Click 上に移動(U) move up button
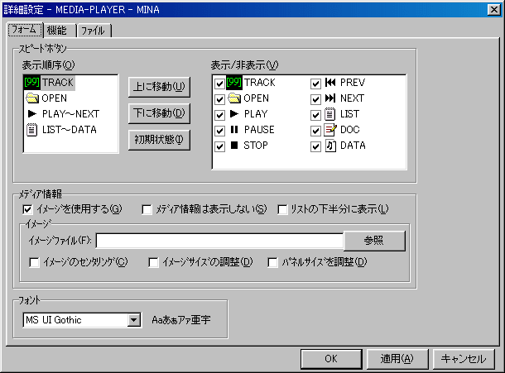505x373 pixels. [x=159, y=87]
